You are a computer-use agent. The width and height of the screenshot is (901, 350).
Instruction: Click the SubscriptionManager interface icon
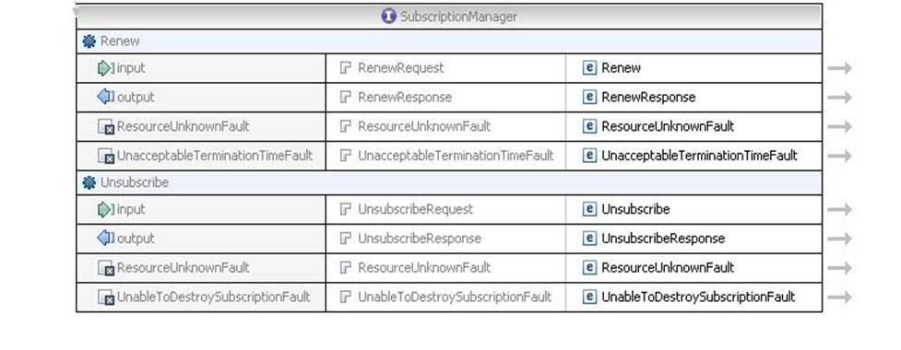[388, 16]
